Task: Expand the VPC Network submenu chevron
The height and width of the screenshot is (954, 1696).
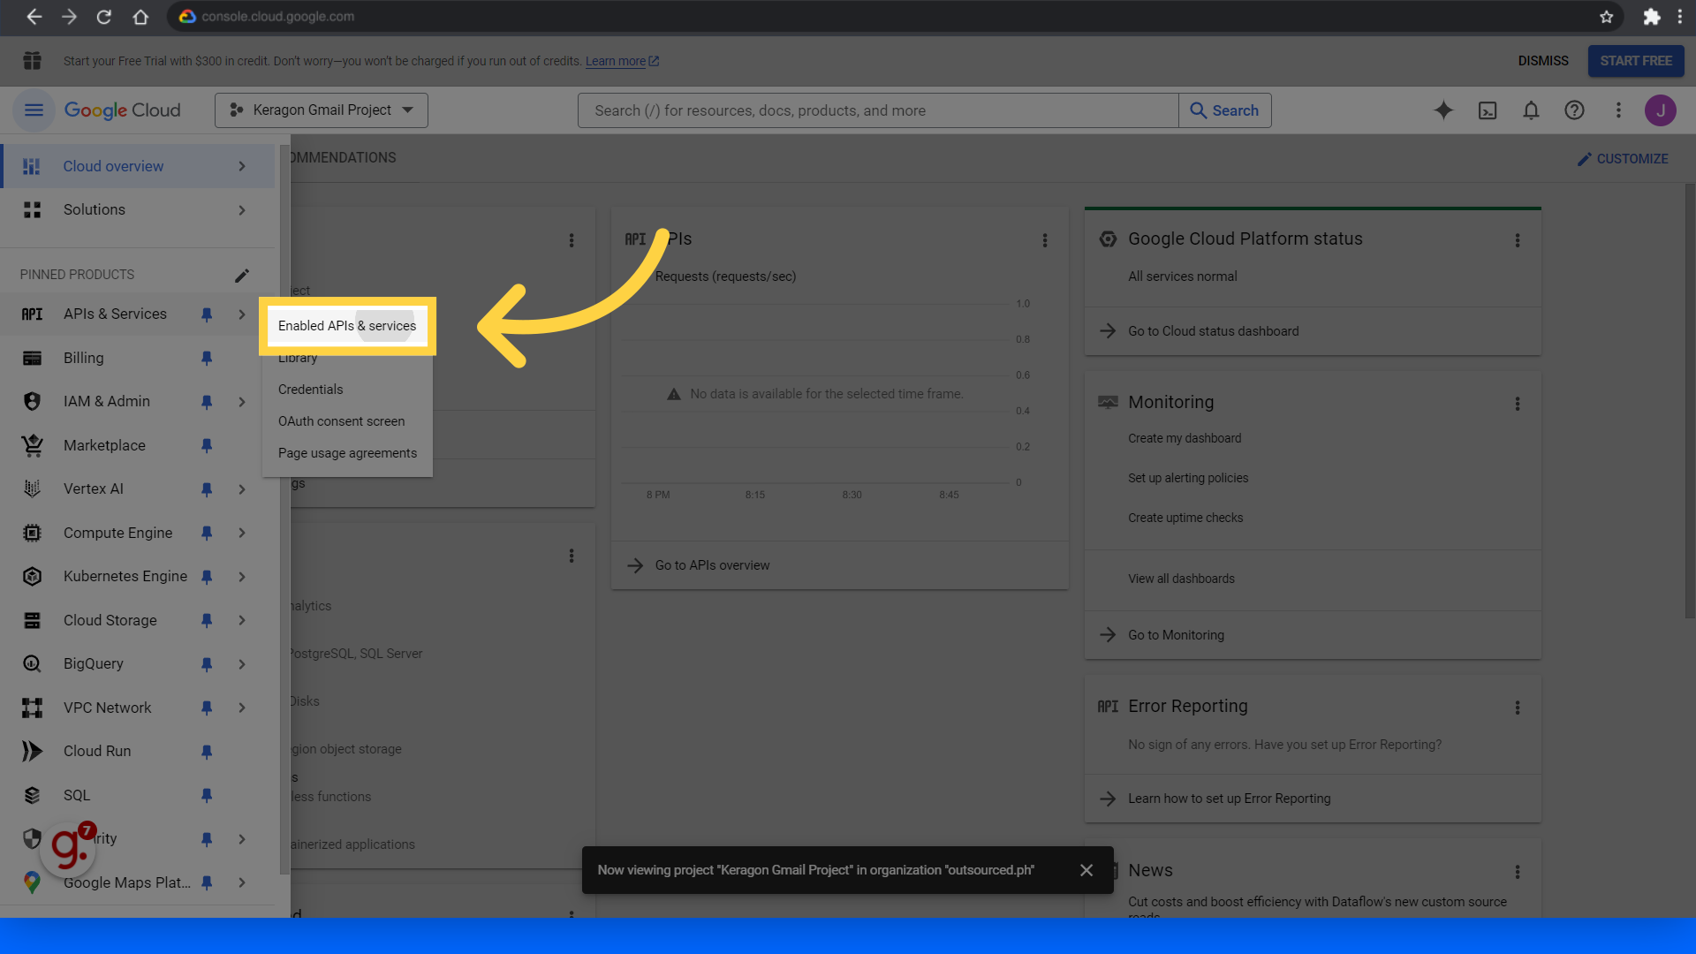Action: click(242, 708)
